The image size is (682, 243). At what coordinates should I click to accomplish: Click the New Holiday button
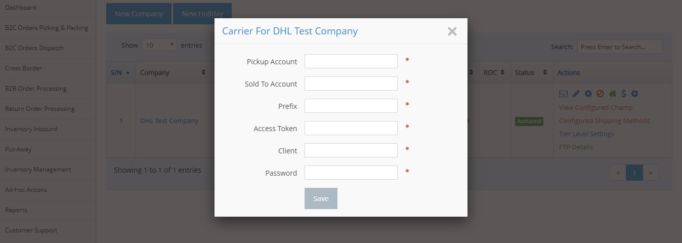[202, 14]
